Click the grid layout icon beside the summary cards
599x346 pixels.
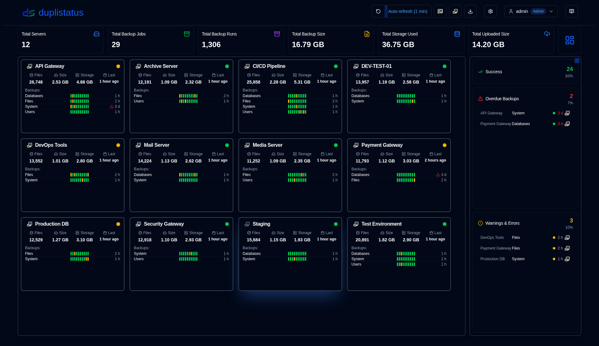569,40
